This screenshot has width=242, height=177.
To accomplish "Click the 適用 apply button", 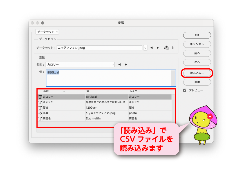I will pyautogui.click(x=197, y=82).
